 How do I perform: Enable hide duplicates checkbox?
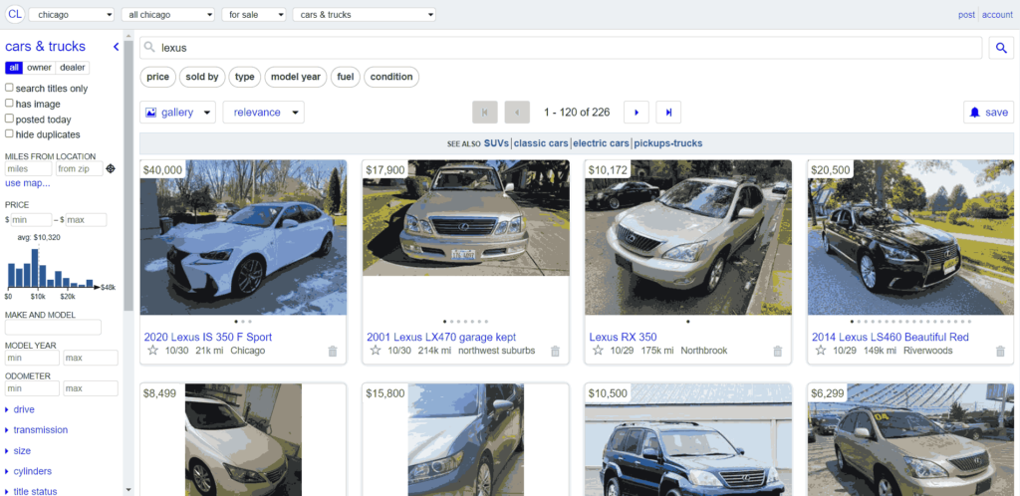[9, 133]
